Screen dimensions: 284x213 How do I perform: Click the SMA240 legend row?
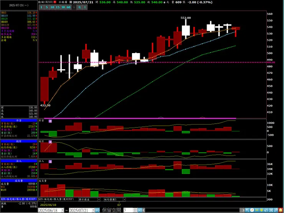click(19, 28)
